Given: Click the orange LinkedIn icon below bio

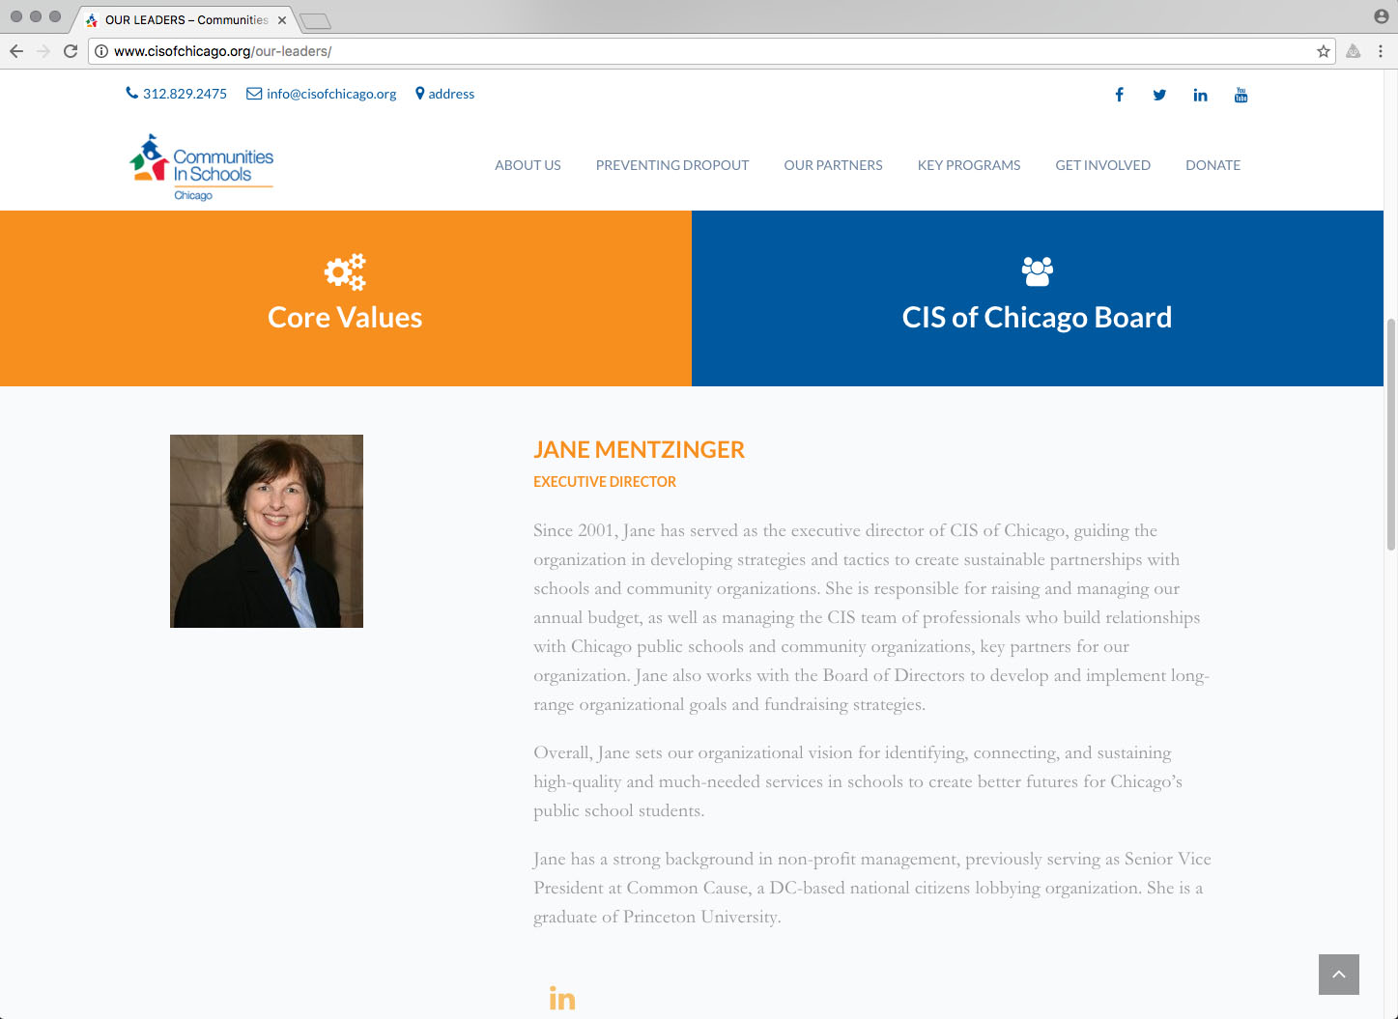Looking at the screenshot, I should [561, 998].
